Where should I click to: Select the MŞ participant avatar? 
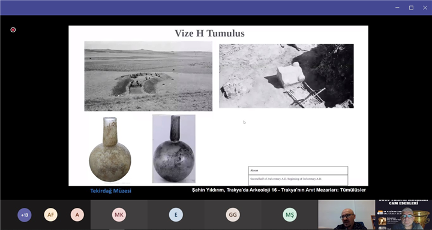[290, 215]
